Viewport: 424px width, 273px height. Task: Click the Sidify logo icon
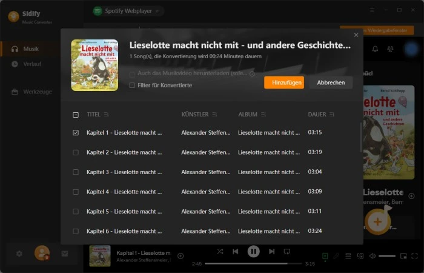point(13,16)
